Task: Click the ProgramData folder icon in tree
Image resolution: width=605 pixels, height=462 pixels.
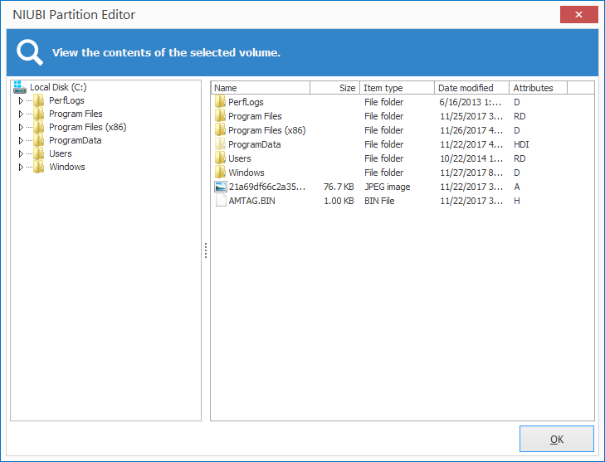Action: click(x=38, y=140)
